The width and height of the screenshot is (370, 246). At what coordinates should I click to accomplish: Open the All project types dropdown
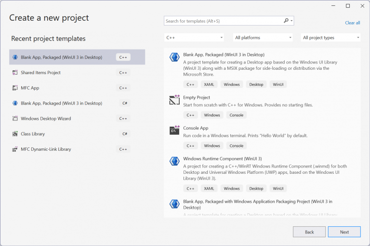[x=330, y=38]
